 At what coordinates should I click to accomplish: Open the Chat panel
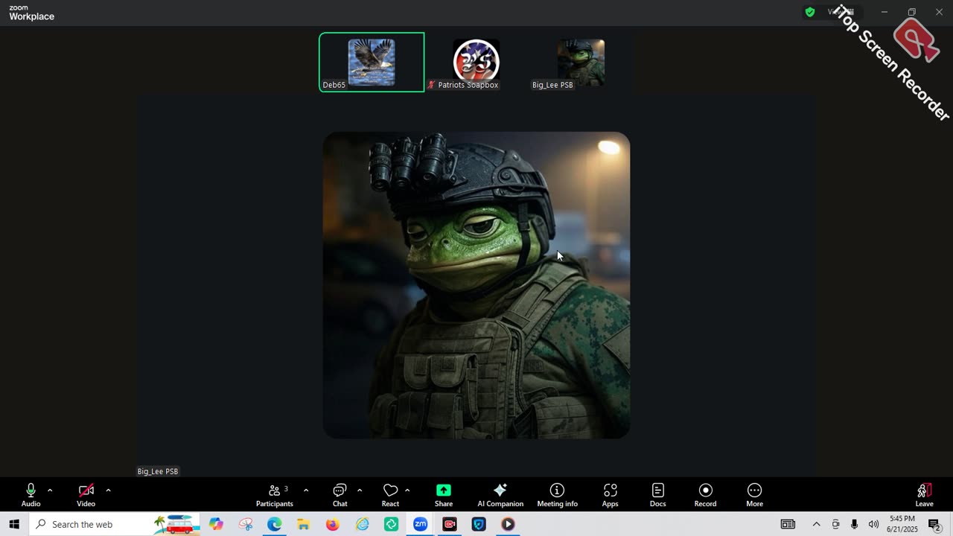(340, 494)
